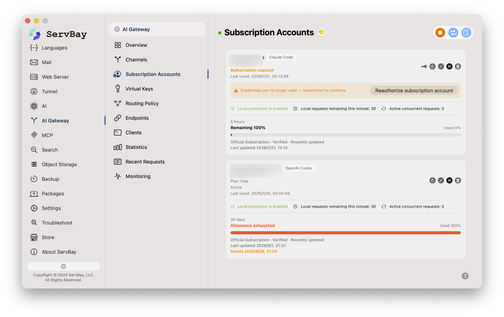Click the yellow badge beside Subscription Accounts title
This screenshot has width=504, height=317.
click(x=321, y=32)
